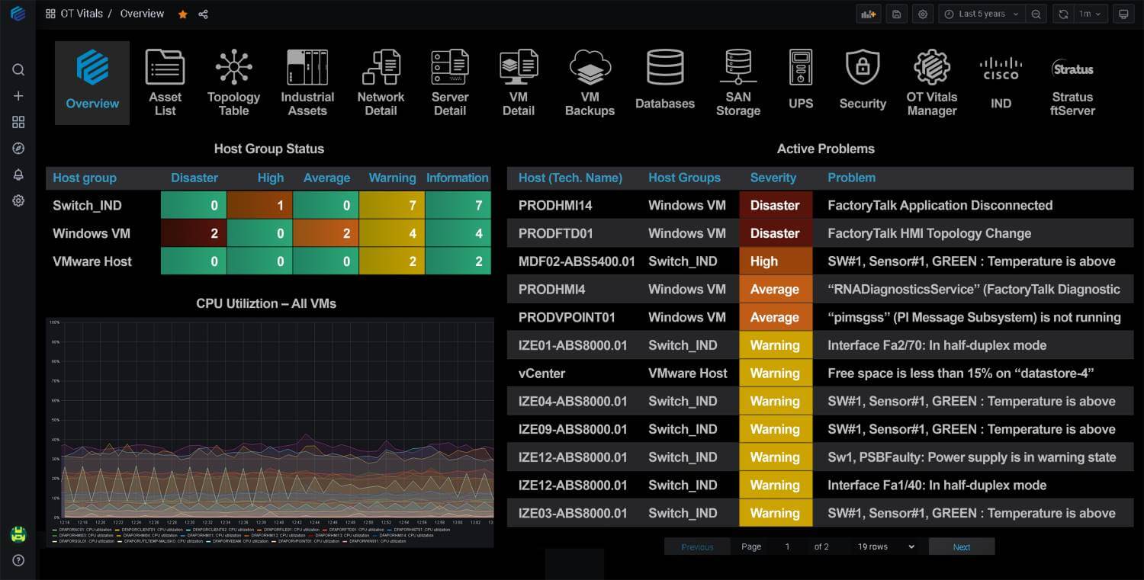Open the 19 rows page size dropdown
1144x580 pixels.
tap(885, 546)
